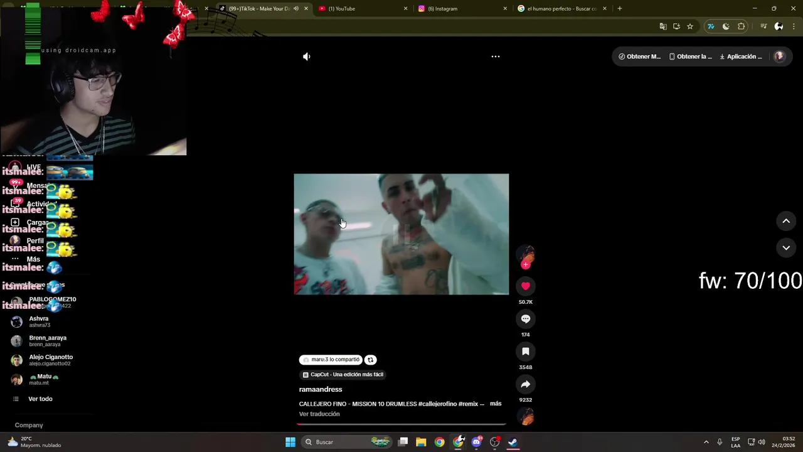Image resolution: width=803 pixels, height=452 pixels.
Task: Open the spinning sound disc thumbnail
Action: (526, 417)
